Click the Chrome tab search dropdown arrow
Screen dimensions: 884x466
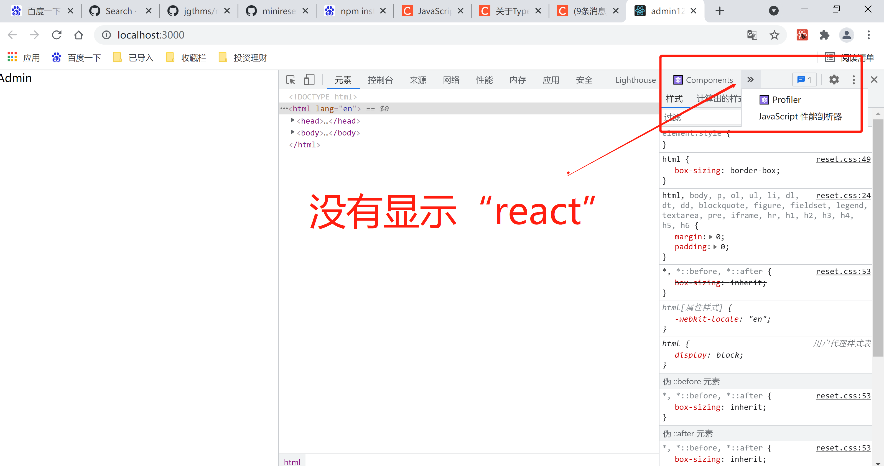pos(773,11)
